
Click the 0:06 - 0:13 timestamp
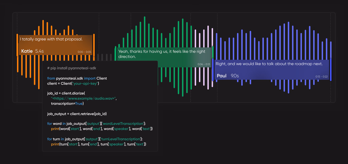[x=204, y=64]
